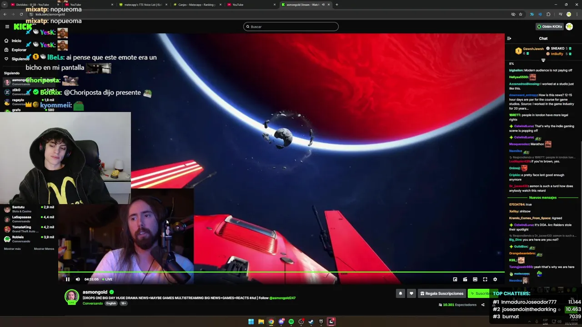Open the Chrome three-dot menu
Image resolution: width=582 pixels, height=327 pixels.
point(577,14)
